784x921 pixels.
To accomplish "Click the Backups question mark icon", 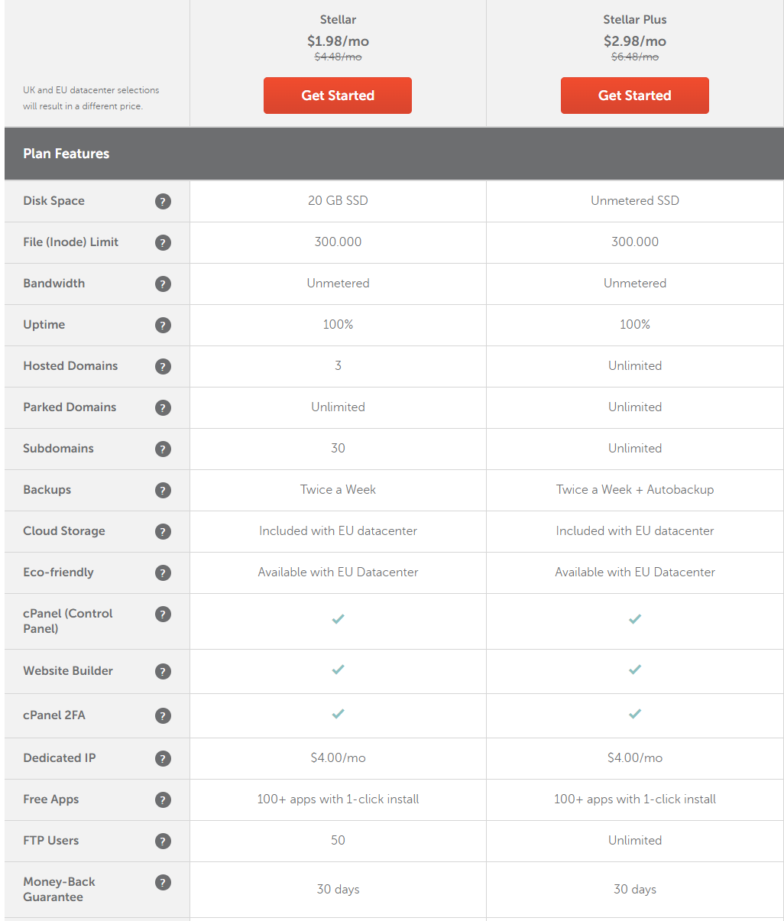I will point(163,491).
